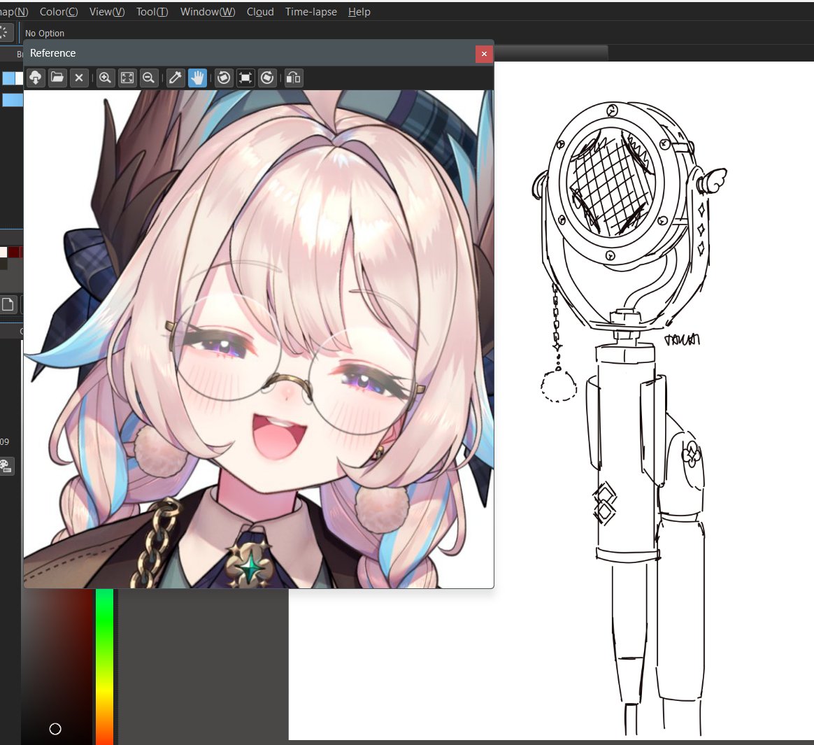Select the eyedropper tool in Reference window

click(x=176, y=78)
